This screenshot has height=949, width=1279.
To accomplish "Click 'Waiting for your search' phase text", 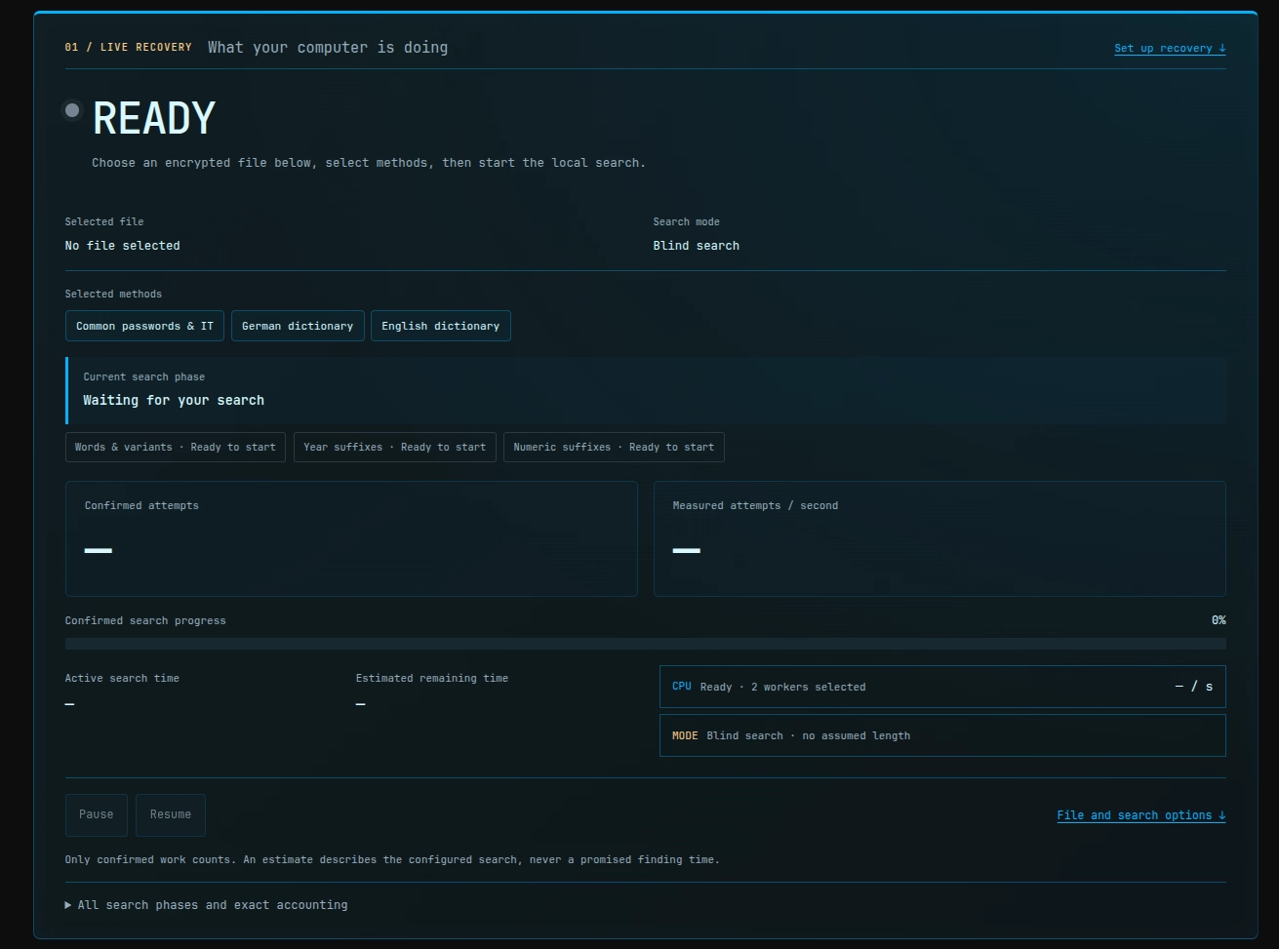I will click(174, 400).
